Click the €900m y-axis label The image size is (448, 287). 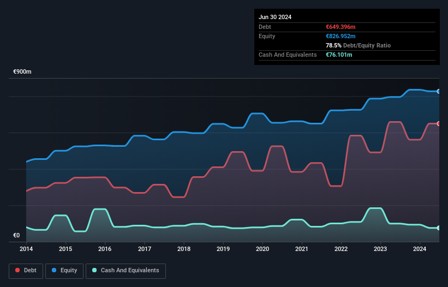click(x=22, y=71)
